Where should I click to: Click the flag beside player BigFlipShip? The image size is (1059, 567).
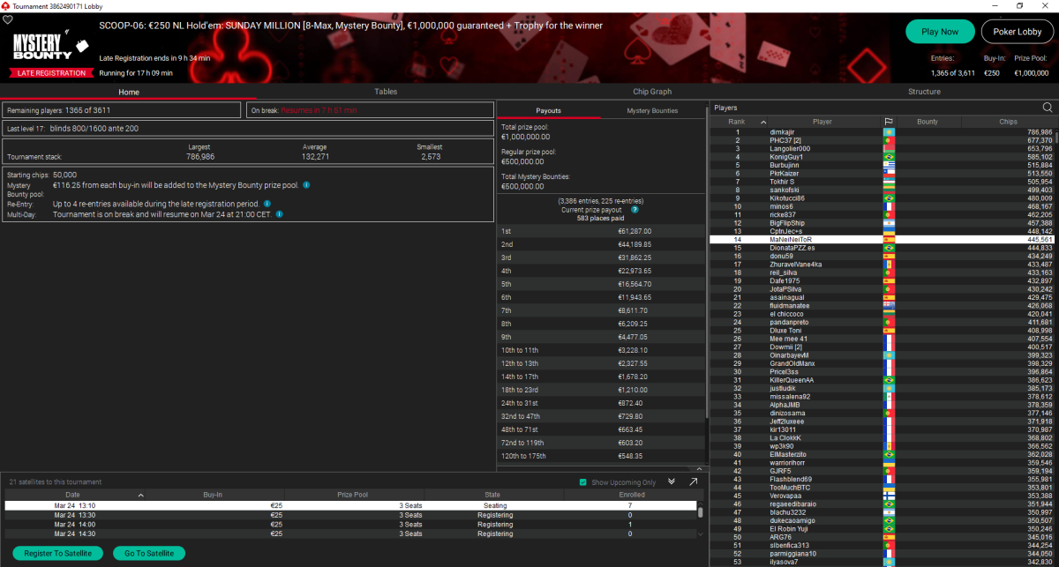click(x=889, y=223)
